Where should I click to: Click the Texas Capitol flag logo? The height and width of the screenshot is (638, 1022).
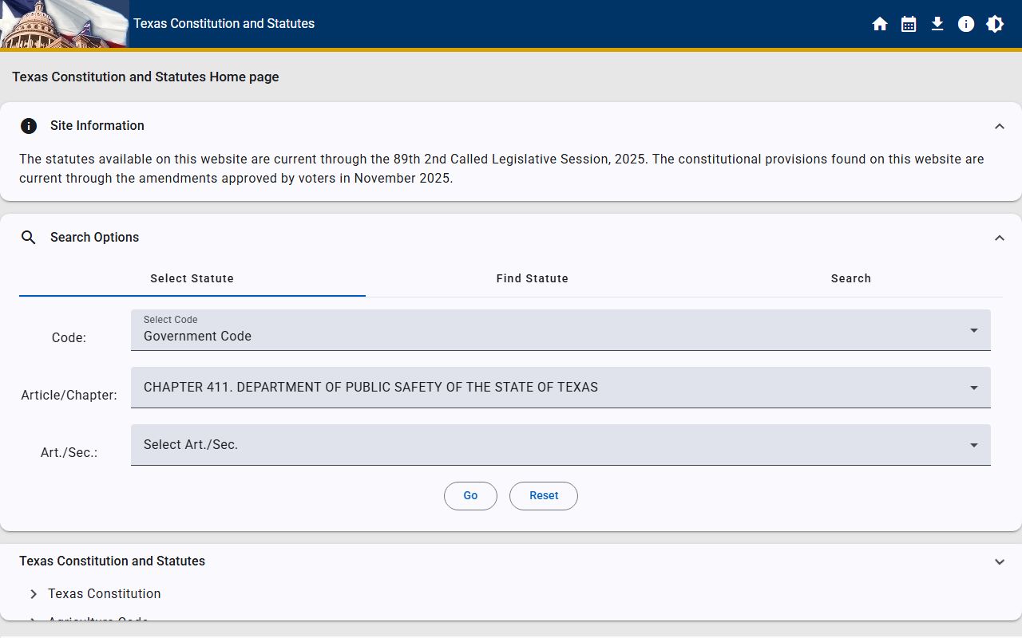click(x=64, y=24)
